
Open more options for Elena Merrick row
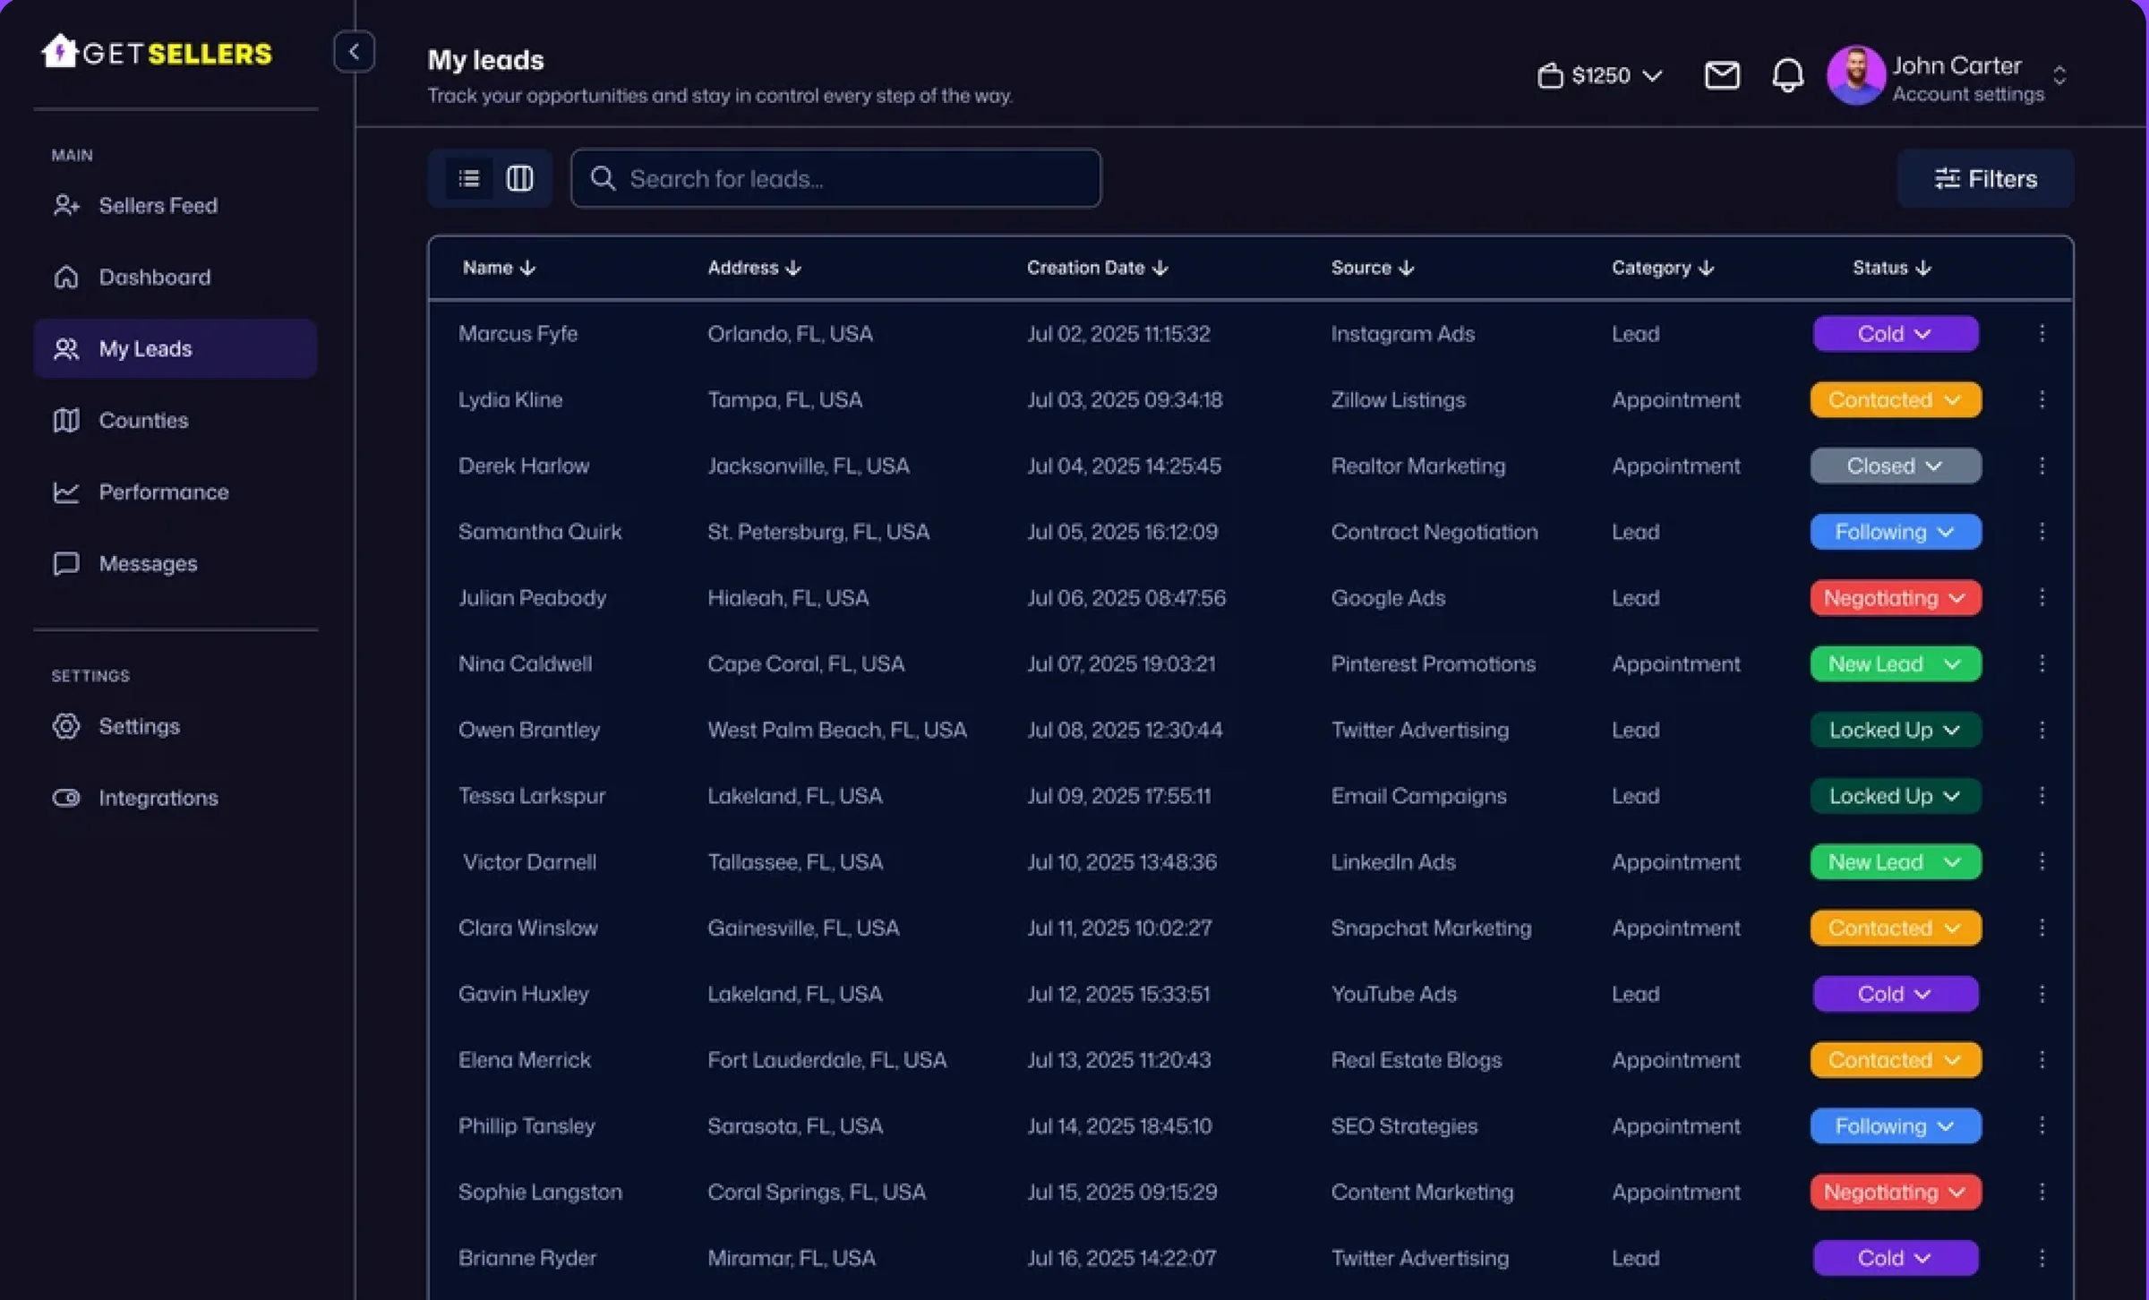click(2042, 1060)
